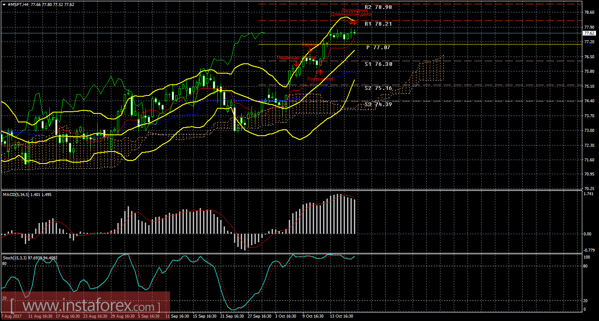Select the S3 74.39 support label
Viewport: 599px width, 321px height.
[378, 104]
